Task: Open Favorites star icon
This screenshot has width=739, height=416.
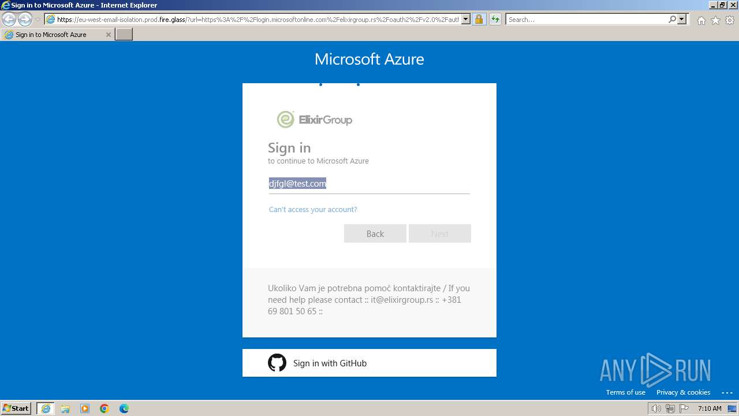Action: (715, 20)
